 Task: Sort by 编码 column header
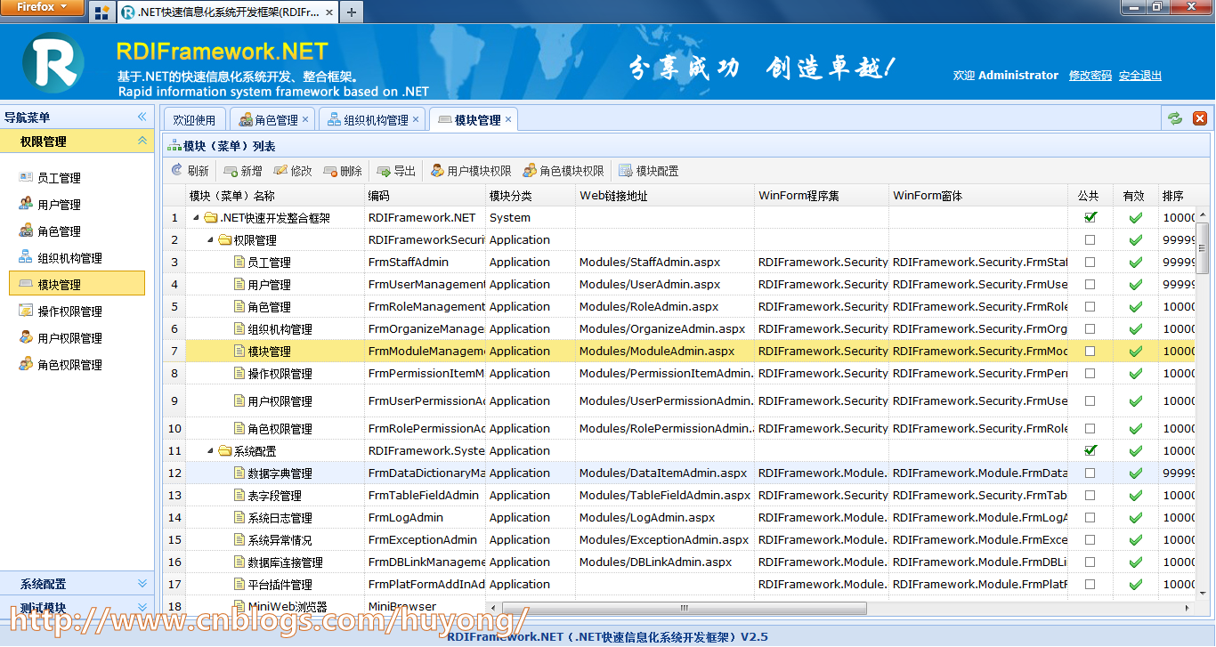426,195
